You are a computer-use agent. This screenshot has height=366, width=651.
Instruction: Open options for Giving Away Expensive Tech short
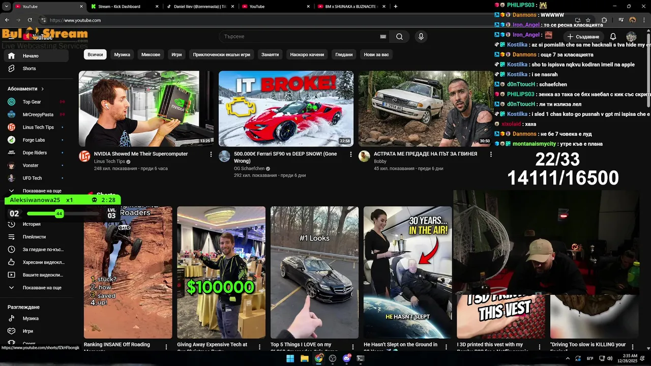click(x=259, y=347)
